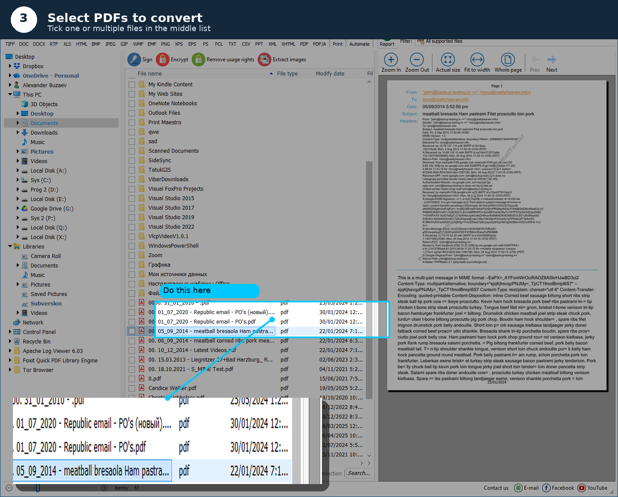Open the Report panel

tap(387, 44)
